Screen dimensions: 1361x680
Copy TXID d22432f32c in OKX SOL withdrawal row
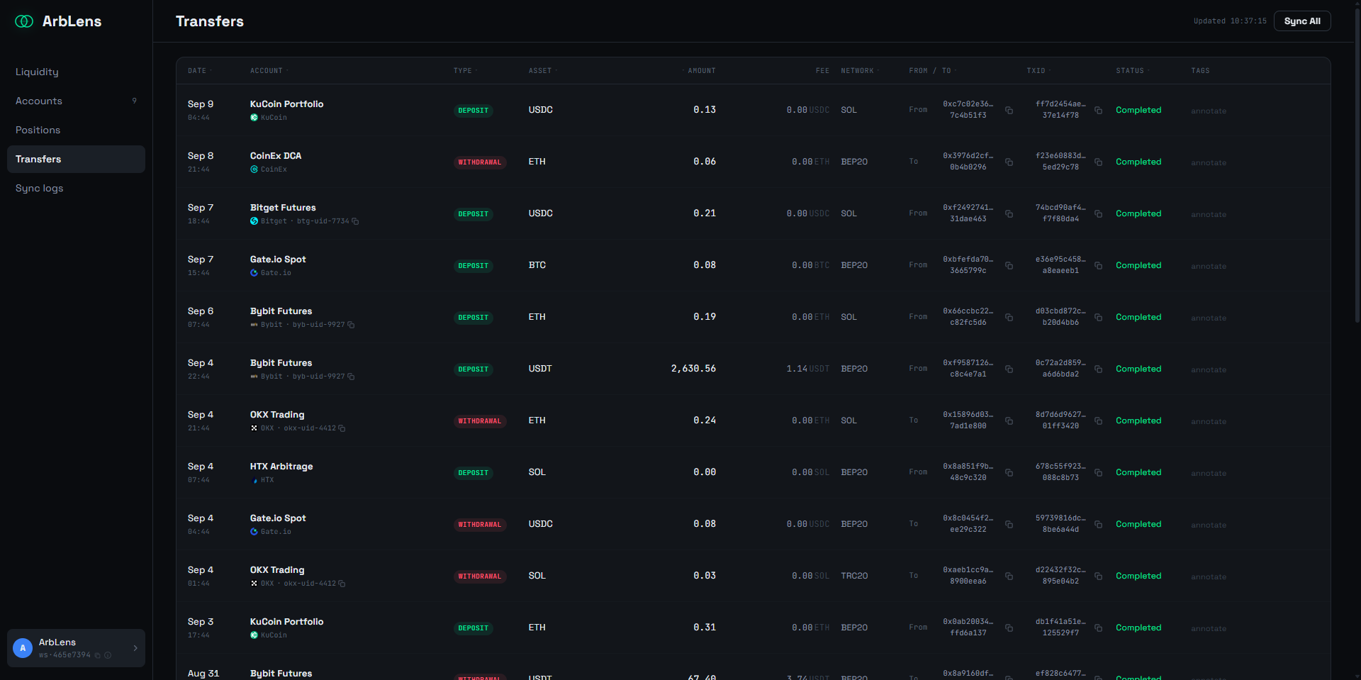[x=1098, y=576]
